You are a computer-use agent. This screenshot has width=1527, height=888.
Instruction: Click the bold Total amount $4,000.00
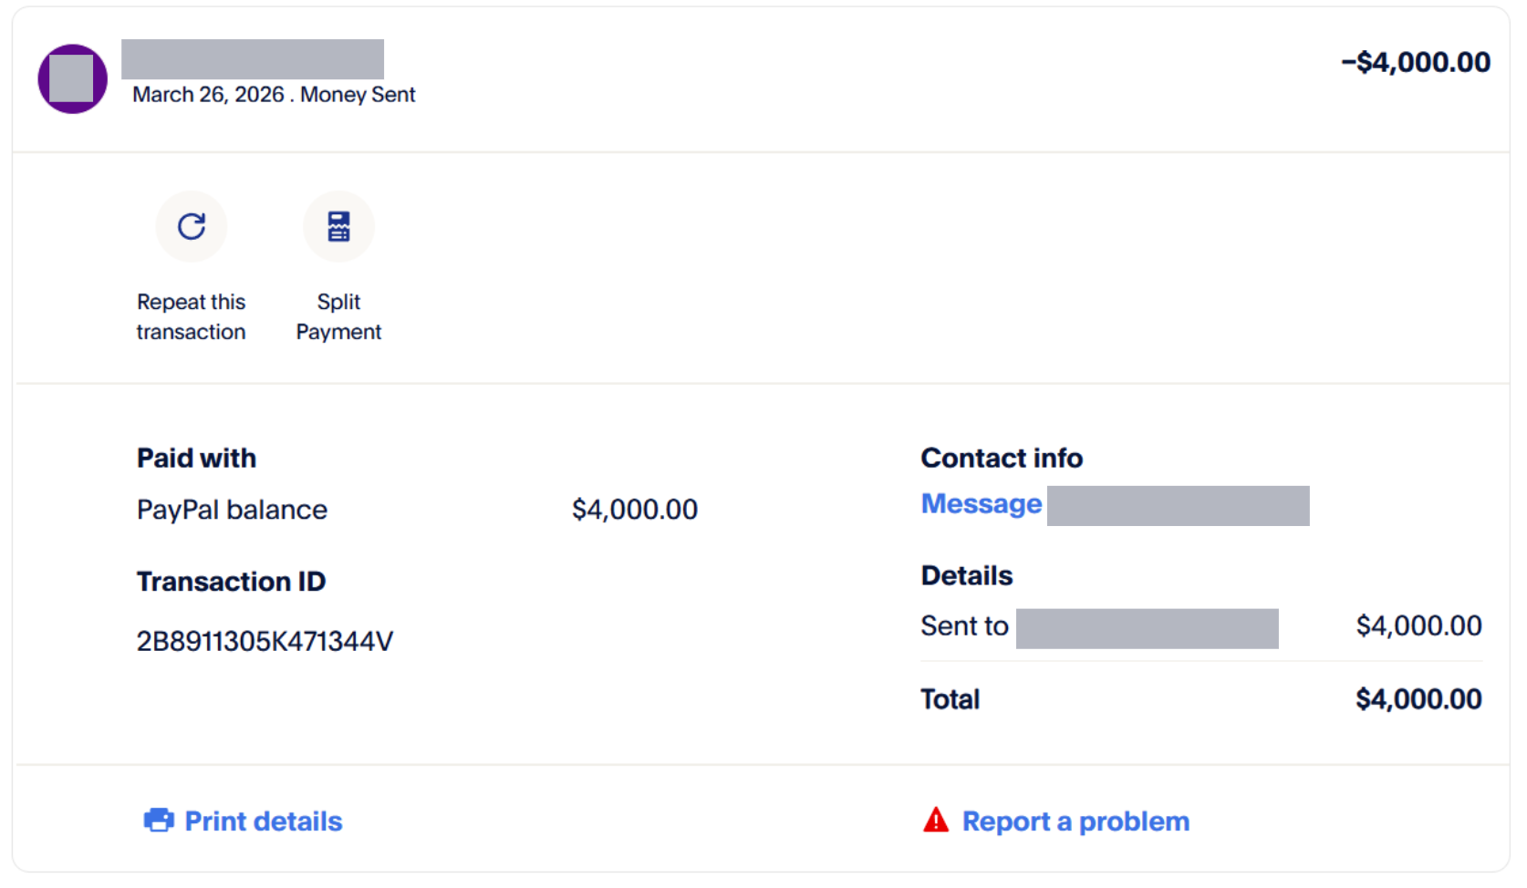[1418, 699]
